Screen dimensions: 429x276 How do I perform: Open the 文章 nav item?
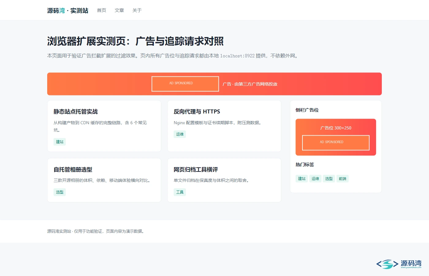coord(119,10)
